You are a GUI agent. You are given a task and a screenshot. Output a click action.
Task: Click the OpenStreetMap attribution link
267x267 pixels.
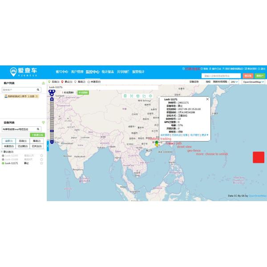click(257, 196)
